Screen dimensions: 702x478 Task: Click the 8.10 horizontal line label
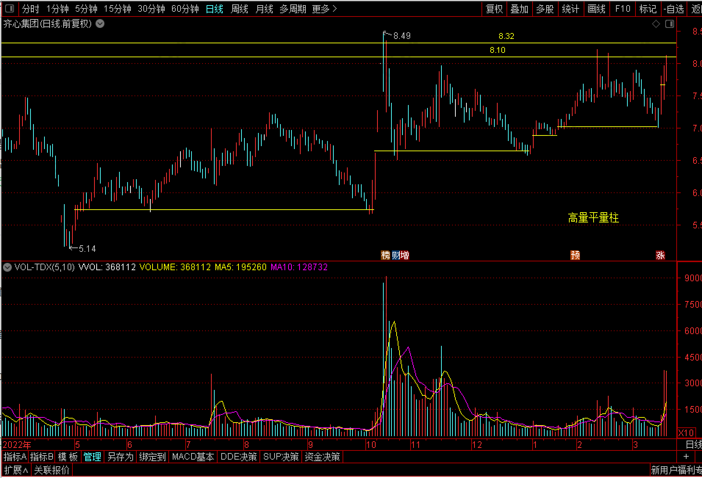pyautogui.click(x=497, y=50)
